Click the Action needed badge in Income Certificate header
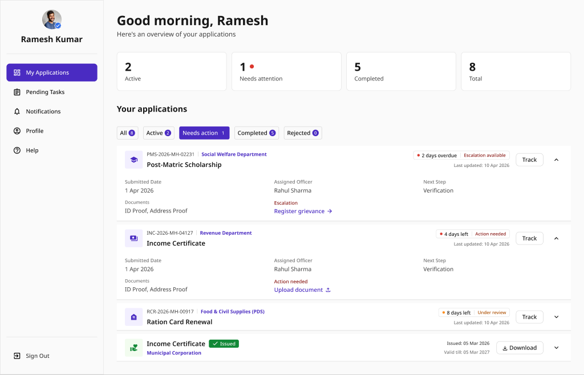584x375 pixels. (x=490, y=234)
